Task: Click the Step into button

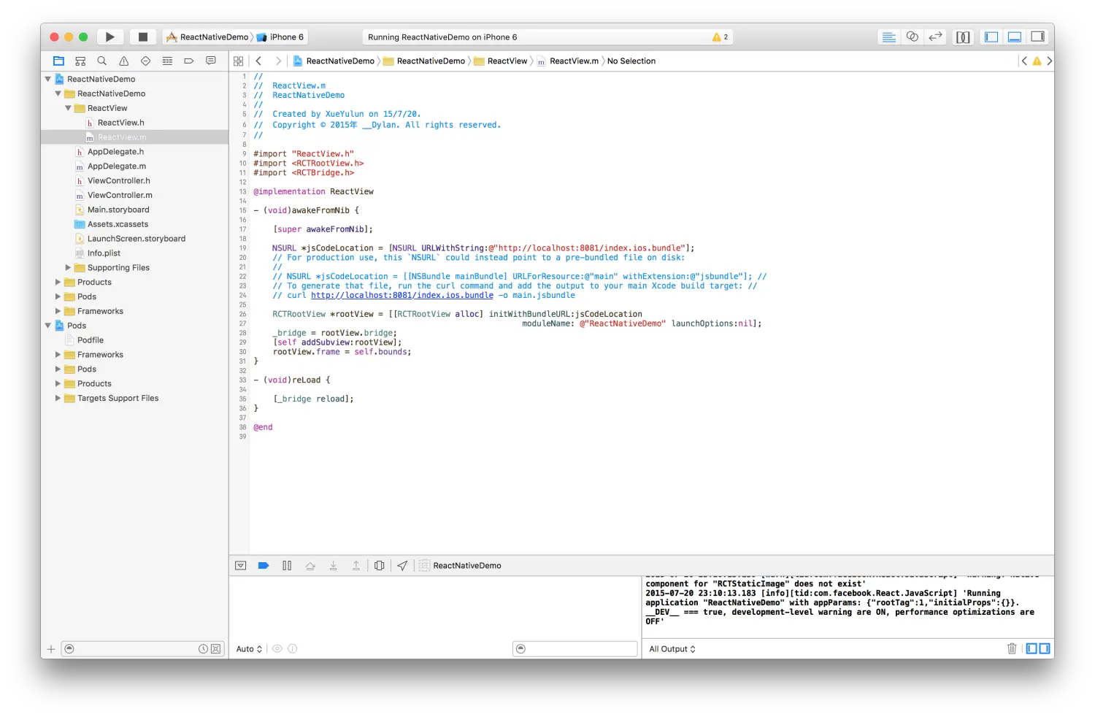Action: tap(334, 566)
